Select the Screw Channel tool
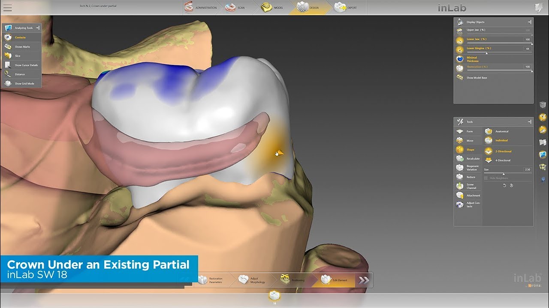Viewport: 549px width, 308px height. click(468, 186)
